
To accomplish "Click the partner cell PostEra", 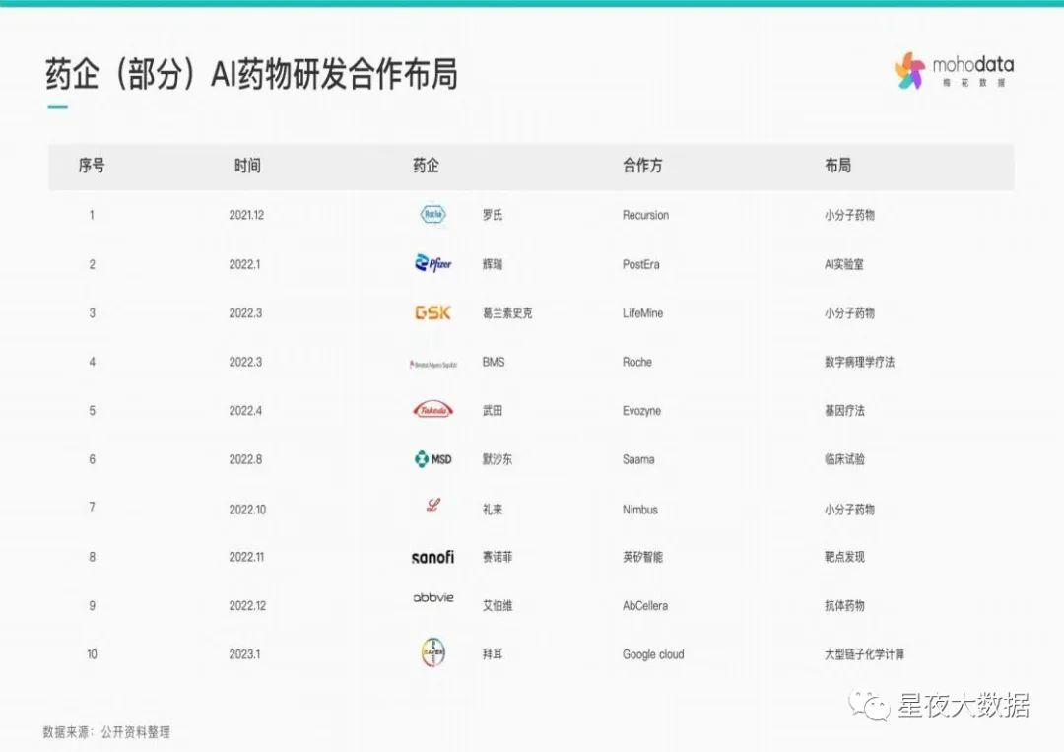I will [640, 265].
